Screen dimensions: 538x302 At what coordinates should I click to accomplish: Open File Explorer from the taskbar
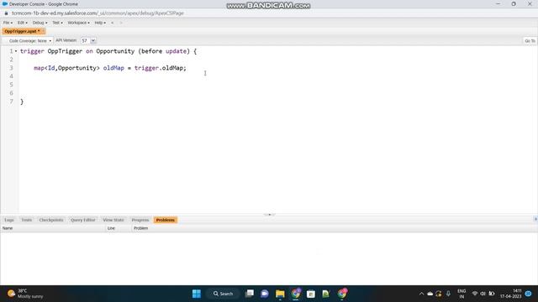[x=280, y=294]
